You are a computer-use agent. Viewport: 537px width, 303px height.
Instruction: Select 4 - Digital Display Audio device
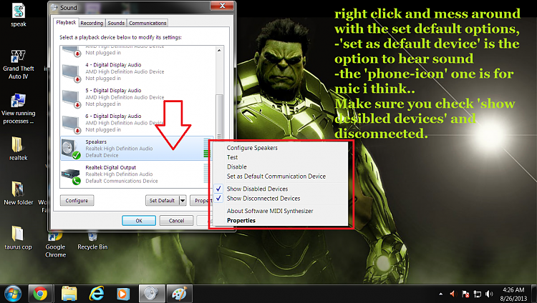[138, 71]
